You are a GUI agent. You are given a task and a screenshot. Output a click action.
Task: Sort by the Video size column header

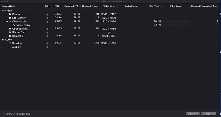click(109, 6)
